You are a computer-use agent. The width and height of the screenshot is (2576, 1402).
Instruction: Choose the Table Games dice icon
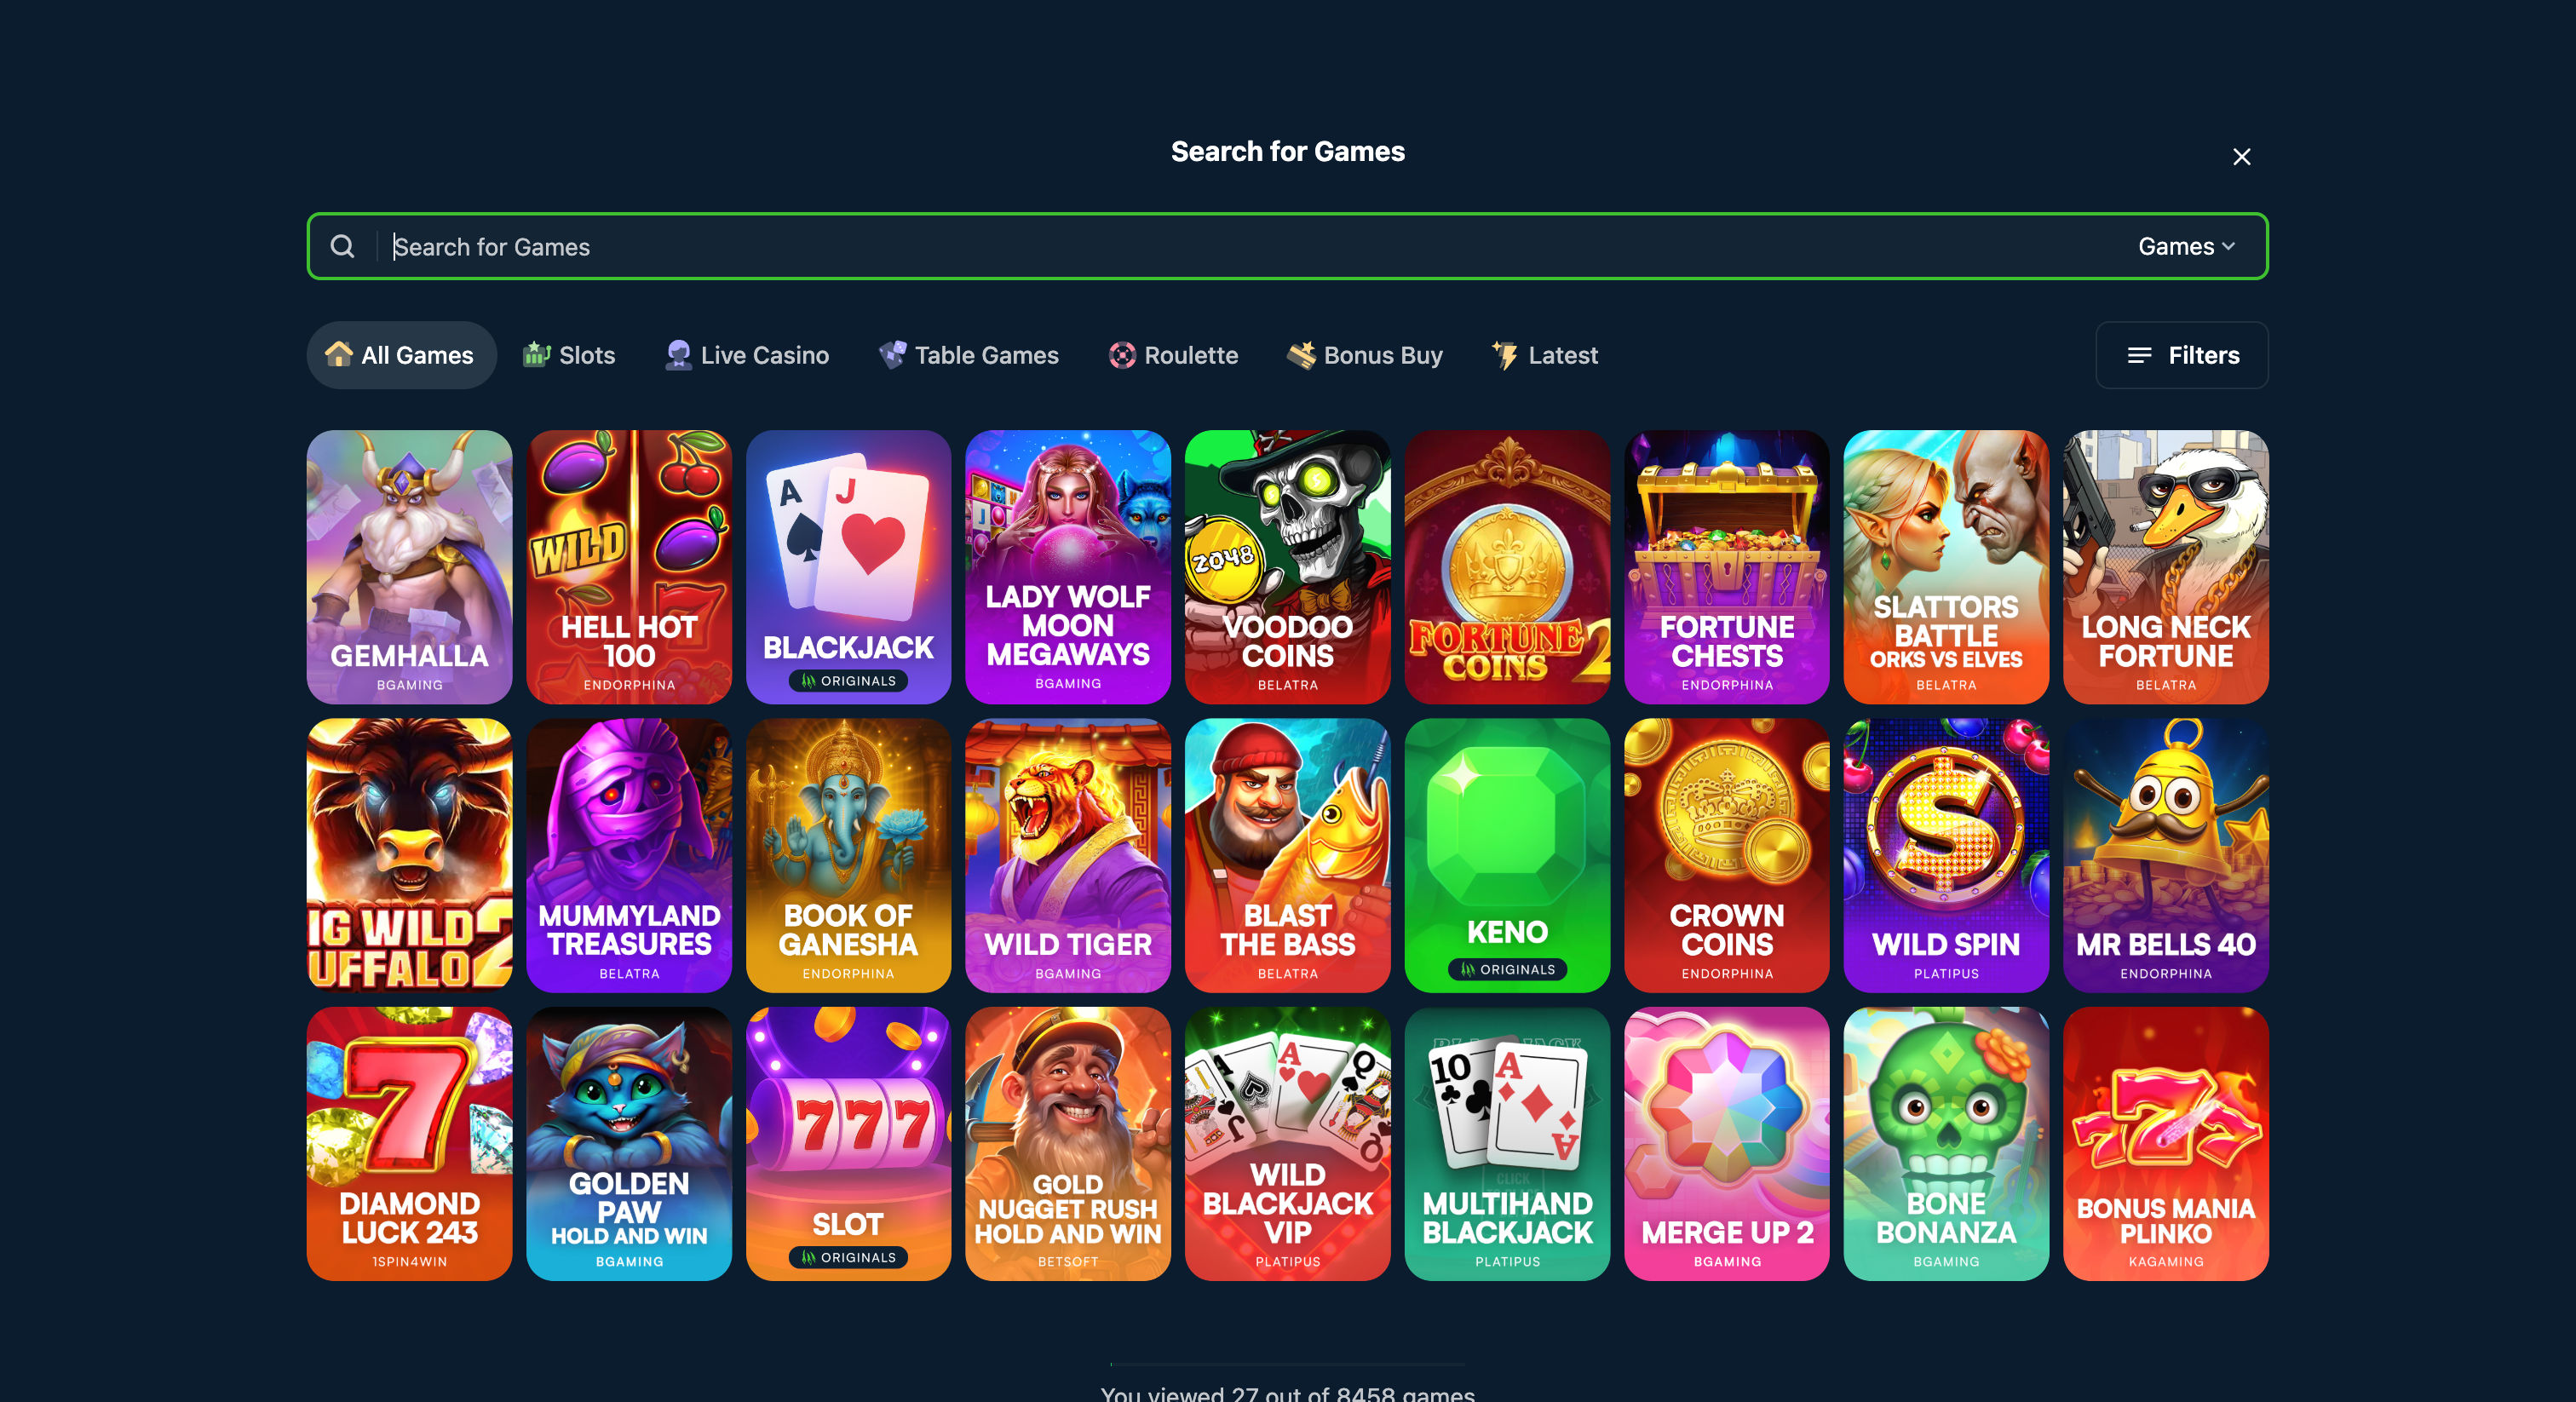(x=892, y=354)
